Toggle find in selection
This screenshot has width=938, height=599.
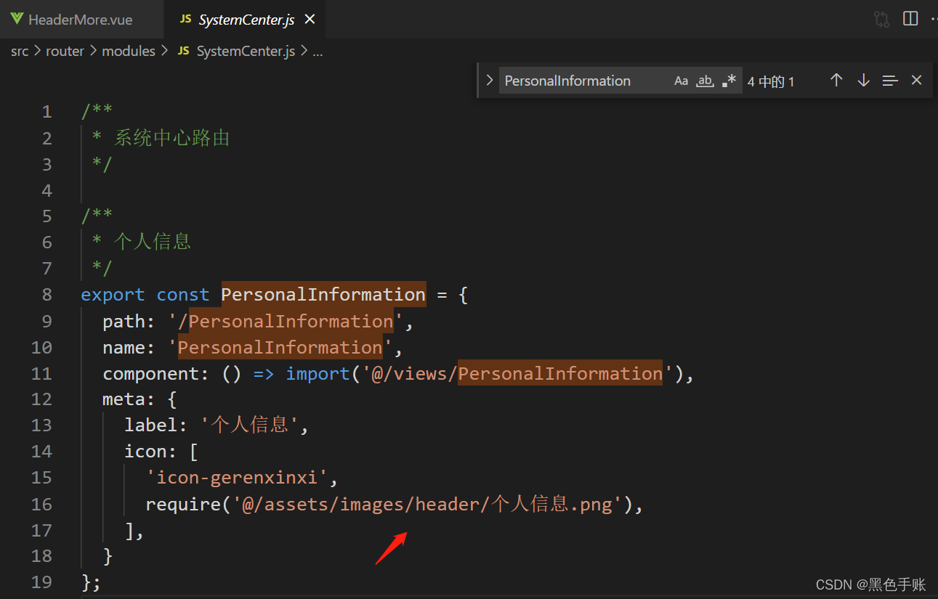click(890, 81)
